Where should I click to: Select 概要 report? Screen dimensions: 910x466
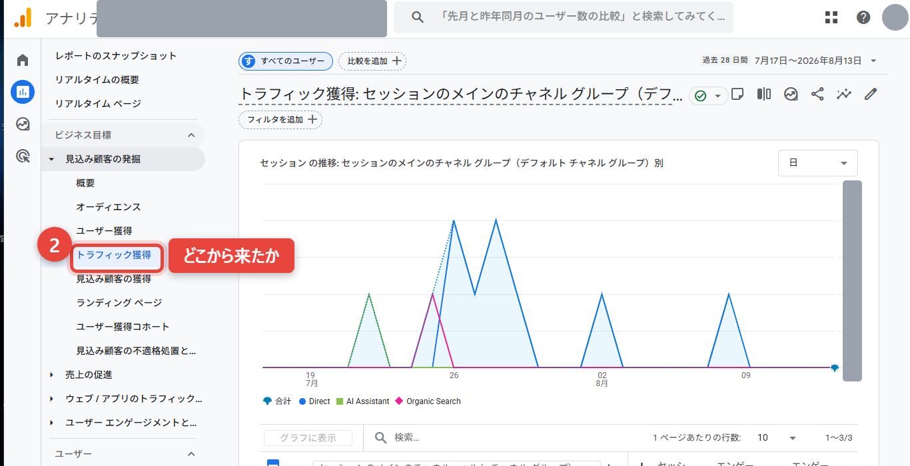(85, 183)
